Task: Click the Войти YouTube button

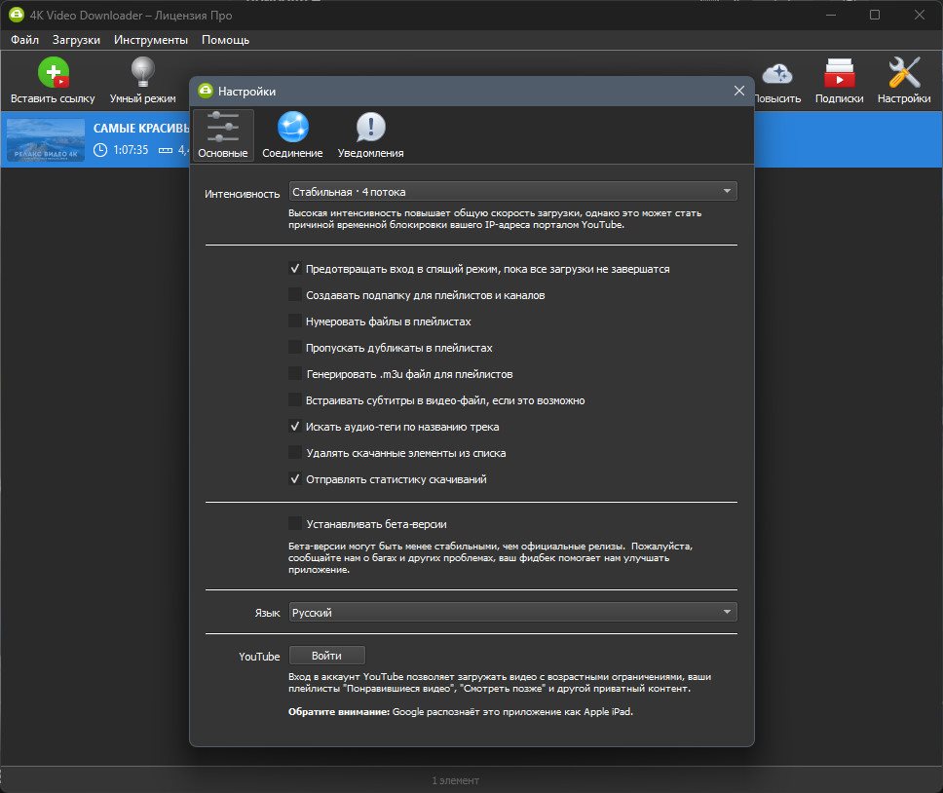Action: tap(326, 656)
